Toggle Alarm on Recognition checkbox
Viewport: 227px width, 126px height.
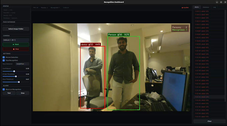[4, 89]
